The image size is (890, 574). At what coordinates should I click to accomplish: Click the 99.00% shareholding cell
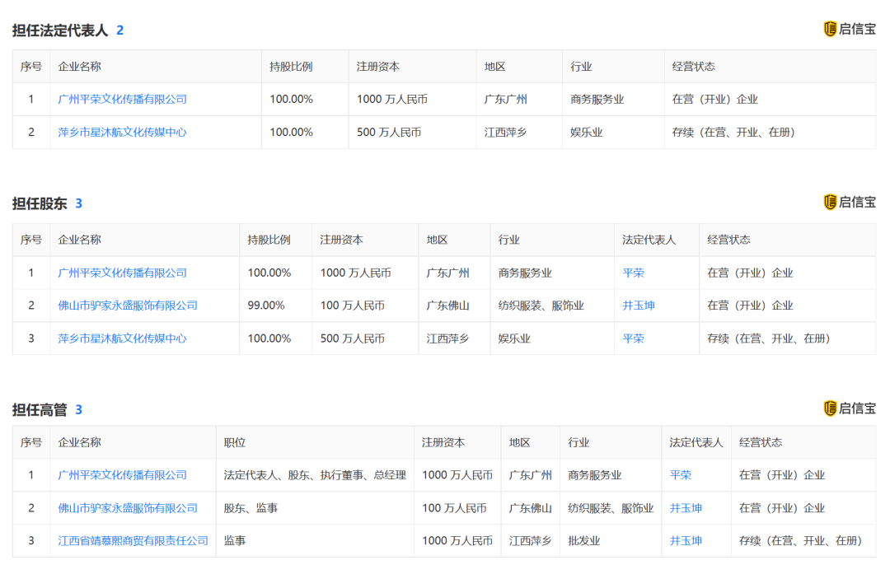[x=266, y=306]
